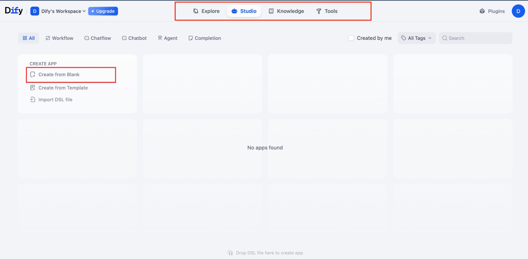Open the All Tags dropdown
528x259 pixels.
416,38
